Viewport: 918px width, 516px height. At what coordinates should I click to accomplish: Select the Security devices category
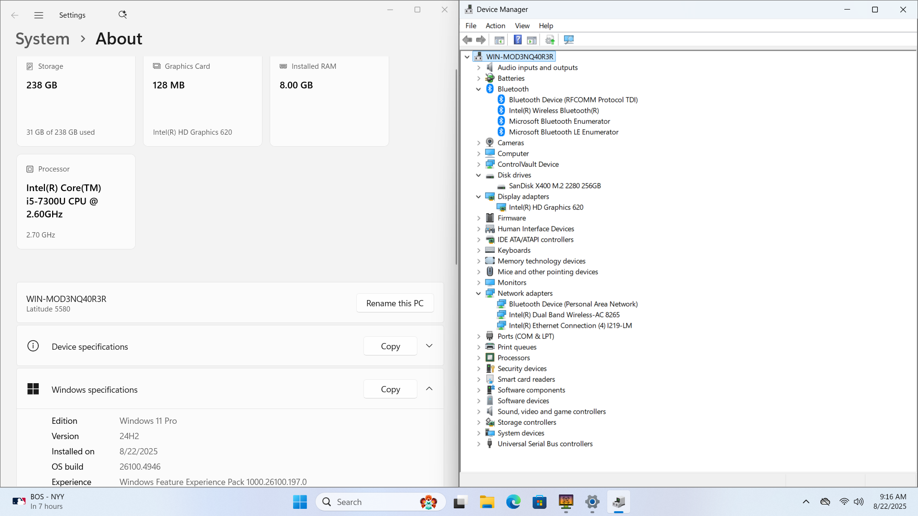point(522,368)
